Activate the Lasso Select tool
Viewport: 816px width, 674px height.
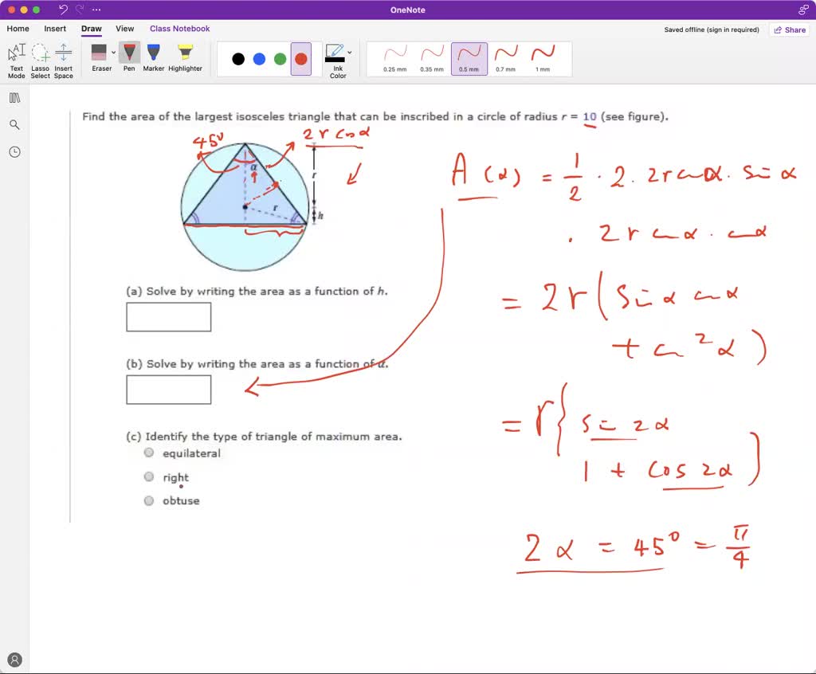click(40, 57)
